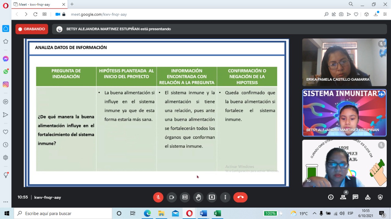Open WhatsApp in the Opera sidebar
391x219 pixels.
[5, 72]
